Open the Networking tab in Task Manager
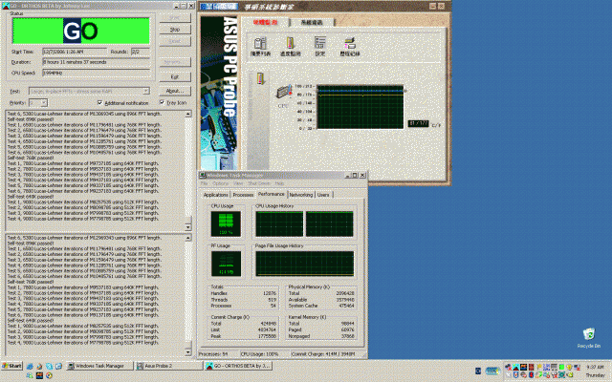The width and height of the screenshot is (612, 382). tap(300, 194)
